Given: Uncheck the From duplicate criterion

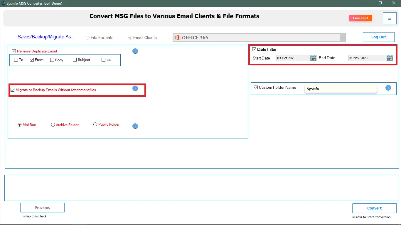Looking at the screenshot, I should [32, 60].
